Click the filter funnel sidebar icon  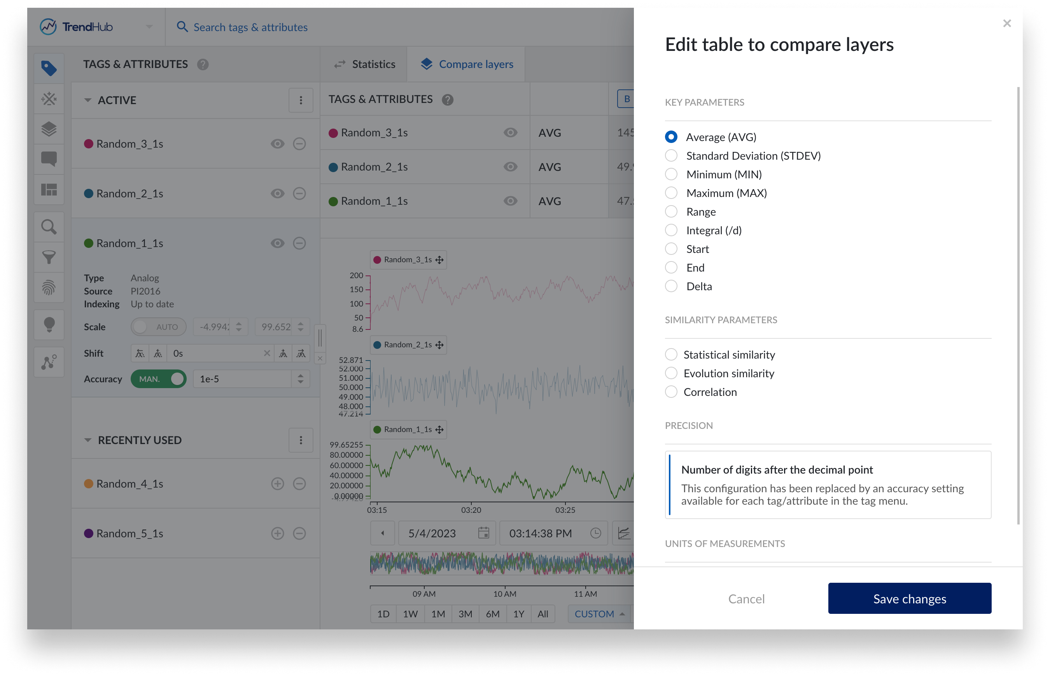[x=49, y=257]
